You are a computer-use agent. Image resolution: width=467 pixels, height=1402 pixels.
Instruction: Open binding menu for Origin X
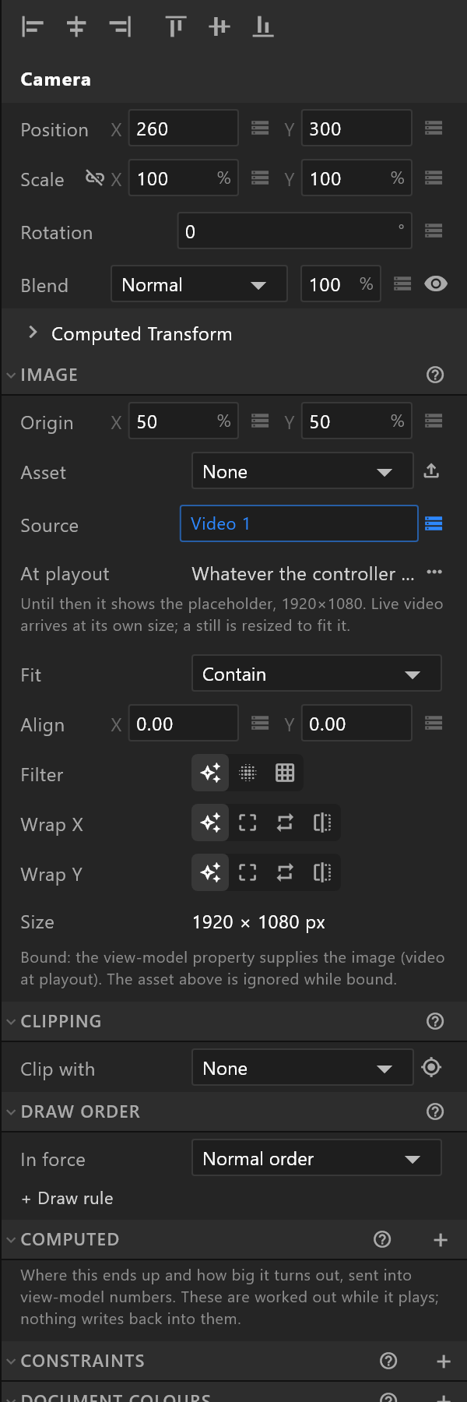tap(260, 421)
